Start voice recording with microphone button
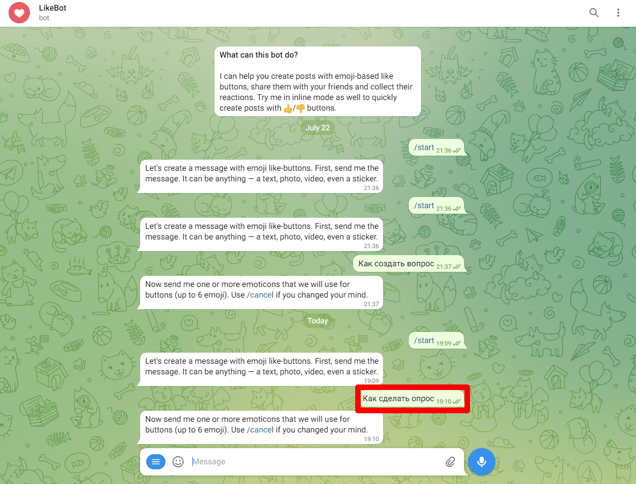The width and height of the screenshot is (636, 484). (x=481, y=462)
